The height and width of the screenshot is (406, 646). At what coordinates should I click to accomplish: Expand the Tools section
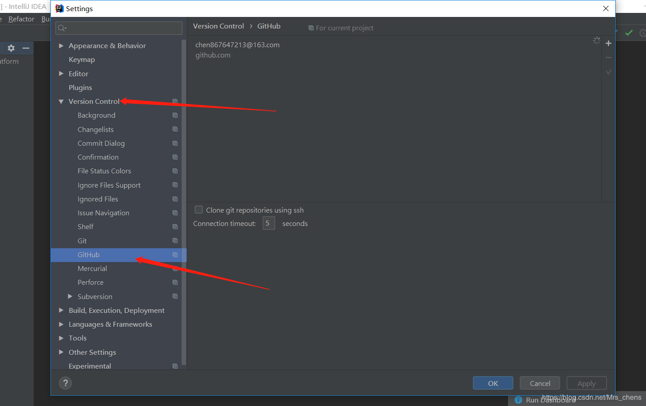[61, 338]
